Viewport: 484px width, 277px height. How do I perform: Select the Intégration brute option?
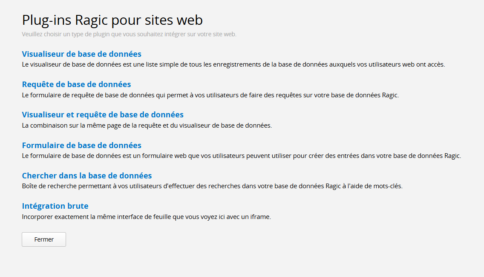(x=55, y=206)
